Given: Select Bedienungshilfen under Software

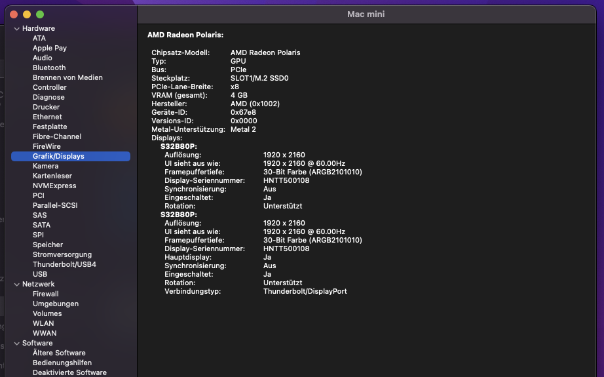Looking at the screenshot, I should coord(62,363).
